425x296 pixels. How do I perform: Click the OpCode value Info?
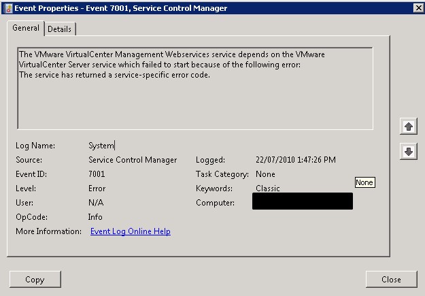[95, 217]
